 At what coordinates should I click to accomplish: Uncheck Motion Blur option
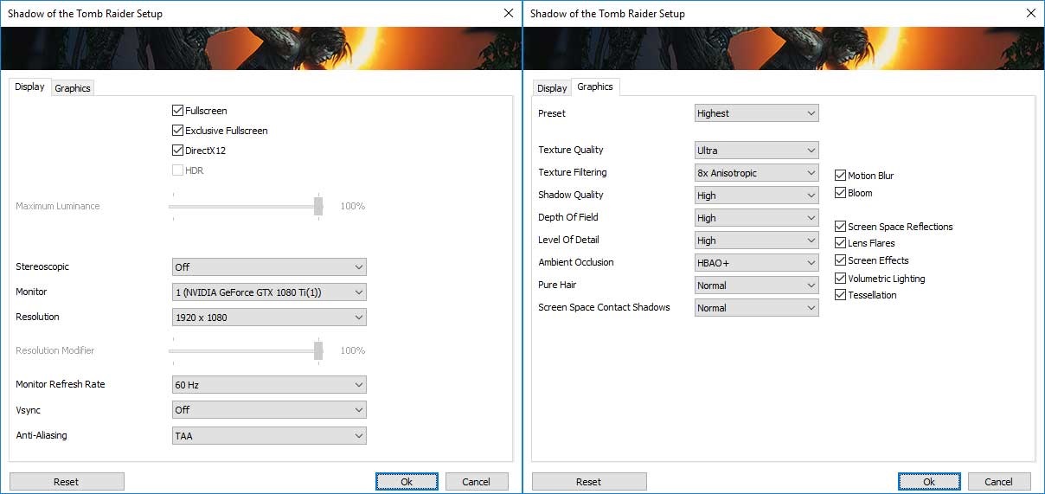coord(840,176)
